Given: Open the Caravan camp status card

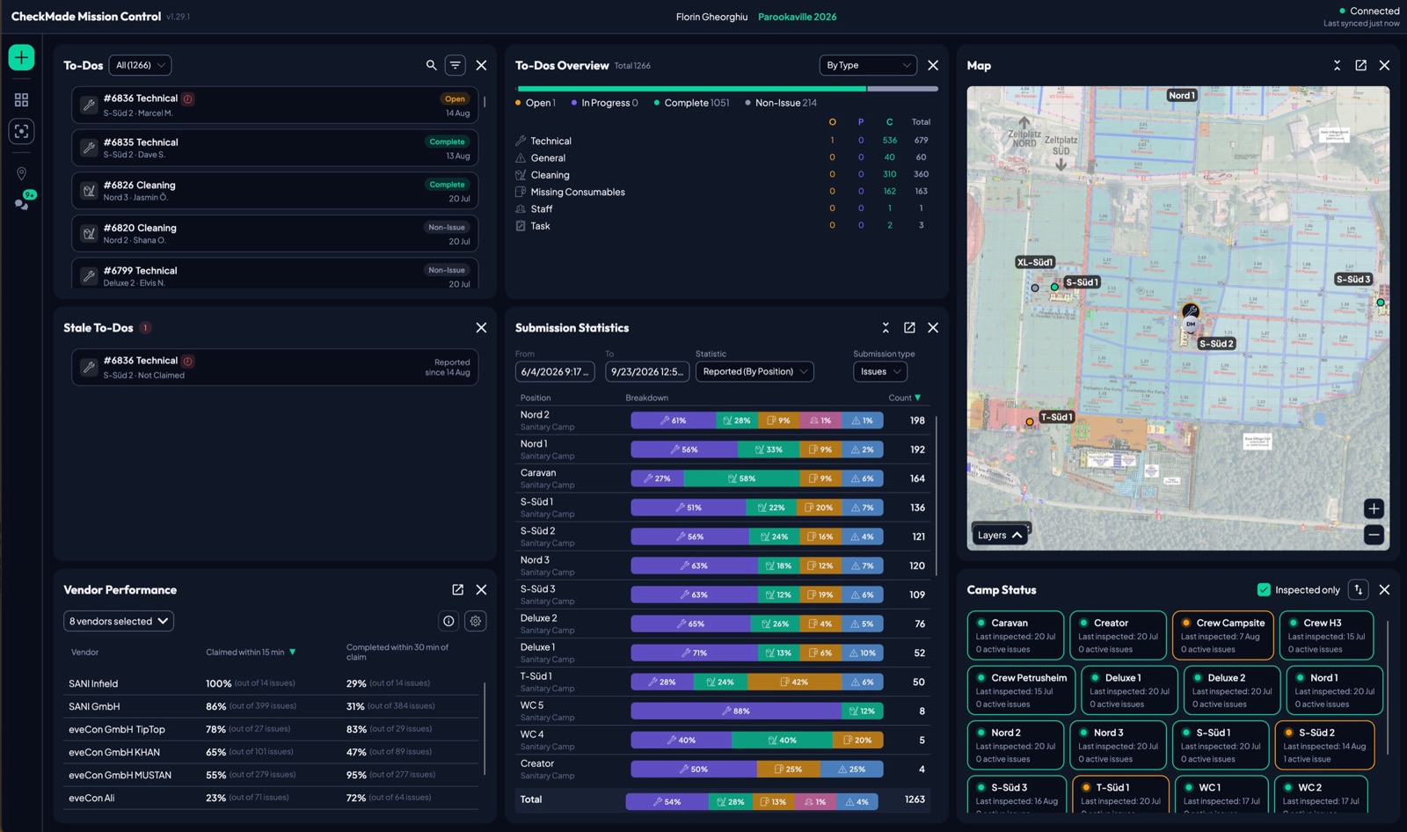Looking at the screenshot, I should click(1016, 635).
